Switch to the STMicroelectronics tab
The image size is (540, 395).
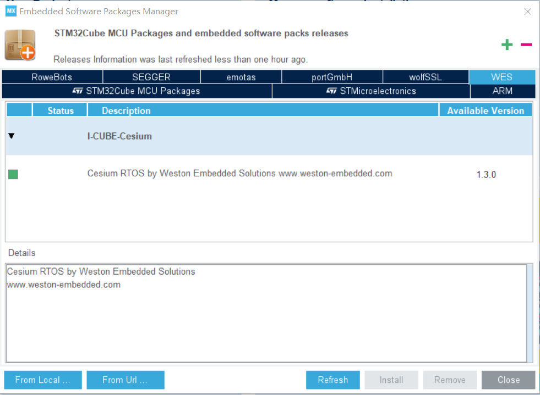point(371,91)
